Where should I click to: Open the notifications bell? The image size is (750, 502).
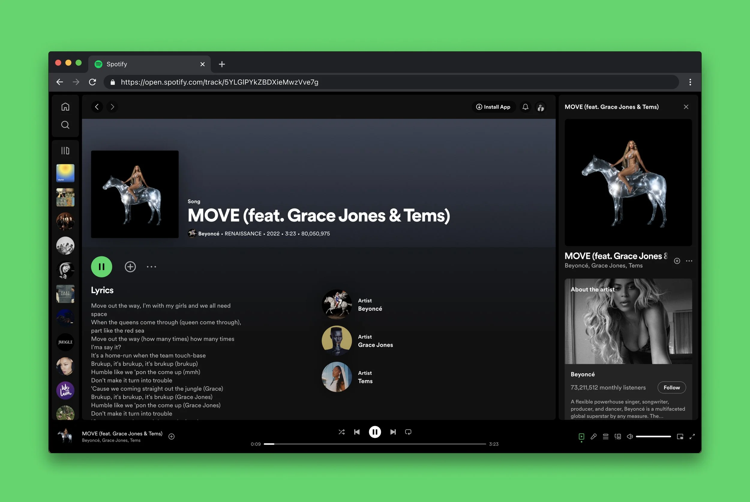[x=525, y=107]
